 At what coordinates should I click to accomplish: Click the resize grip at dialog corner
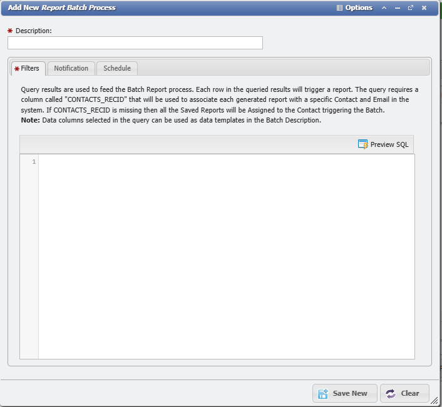click(x=434, y=401)
